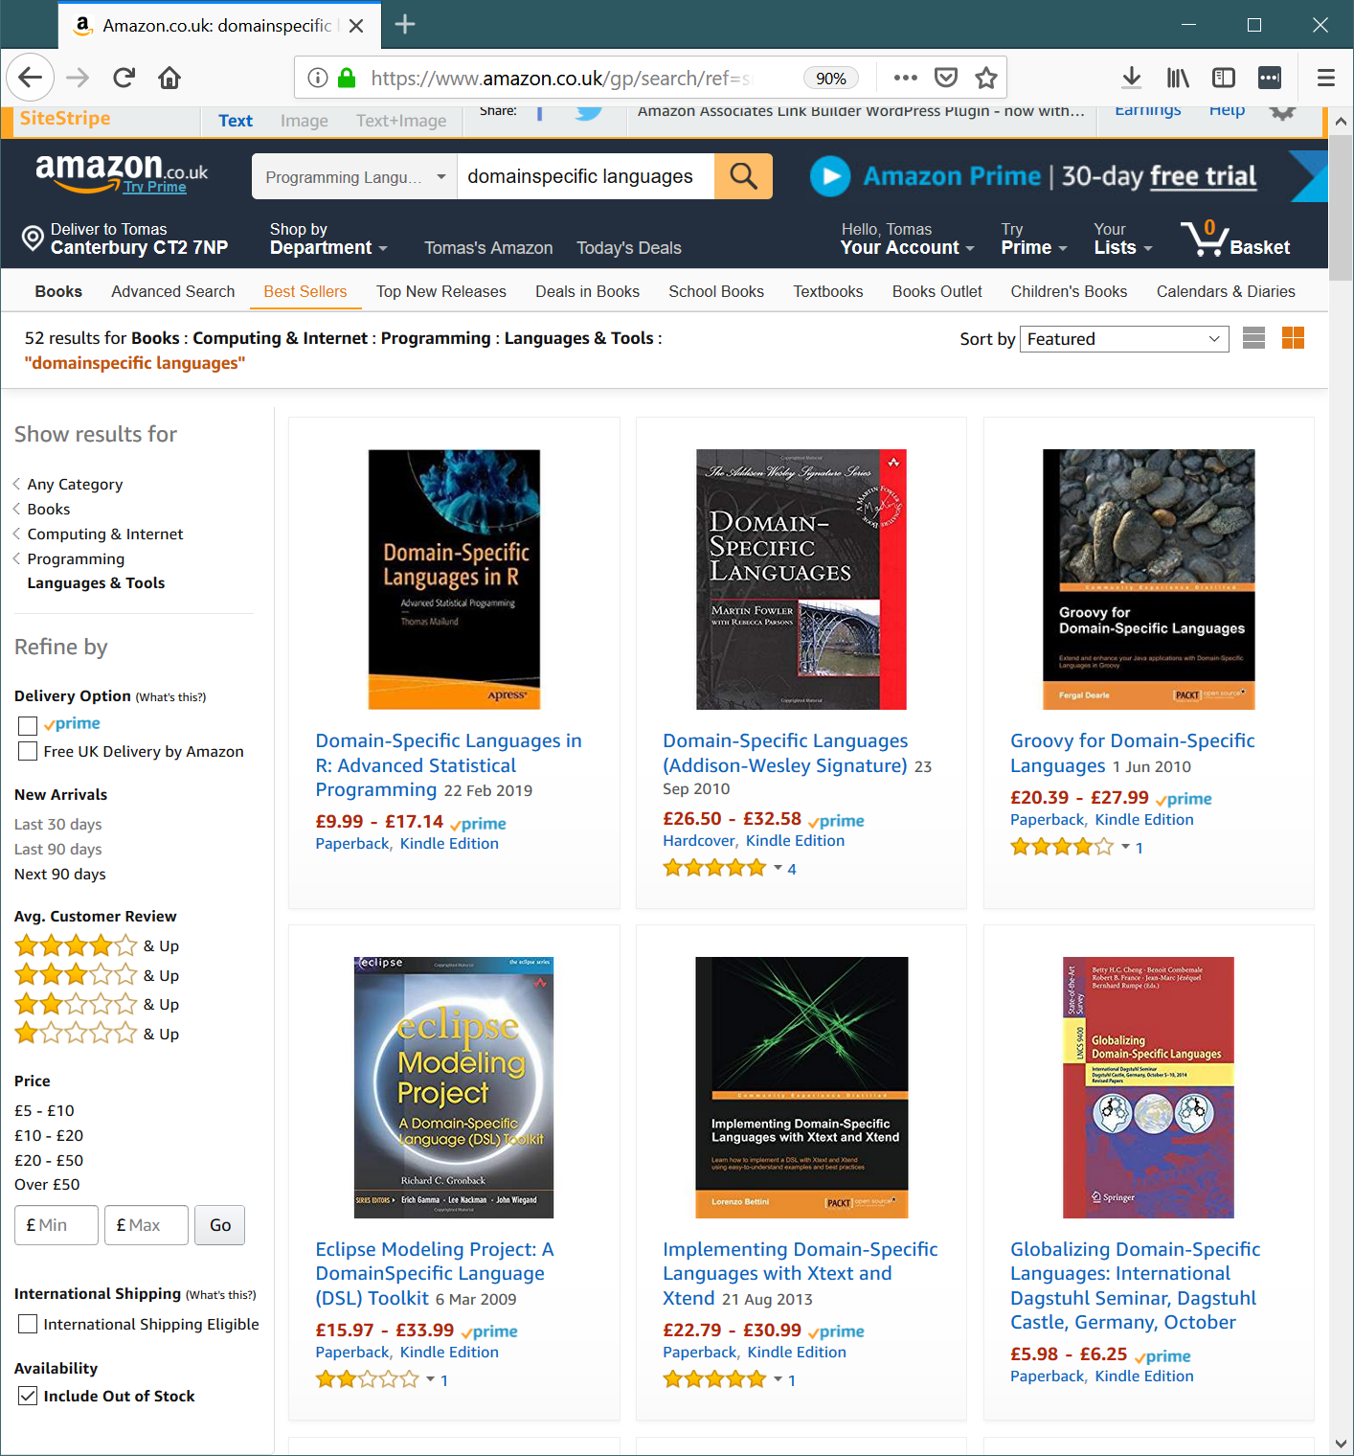This screenshot has width=1354, height=1456.
Task: Open browser home page icon
Action: click(x=169, y=78)
